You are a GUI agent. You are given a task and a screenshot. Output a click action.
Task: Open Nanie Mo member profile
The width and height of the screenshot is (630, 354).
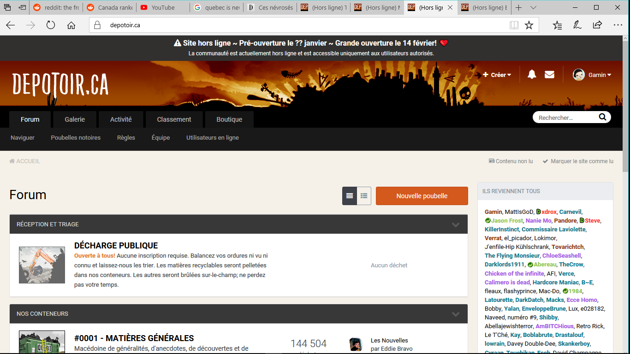[538, 220]
